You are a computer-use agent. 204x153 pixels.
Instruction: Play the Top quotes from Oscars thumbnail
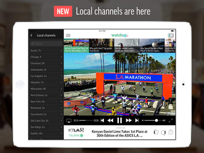tap(102, 45)
